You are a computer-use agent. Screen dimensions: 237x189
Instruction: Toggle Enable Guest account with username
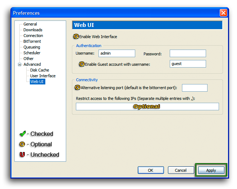pos(82,64)
